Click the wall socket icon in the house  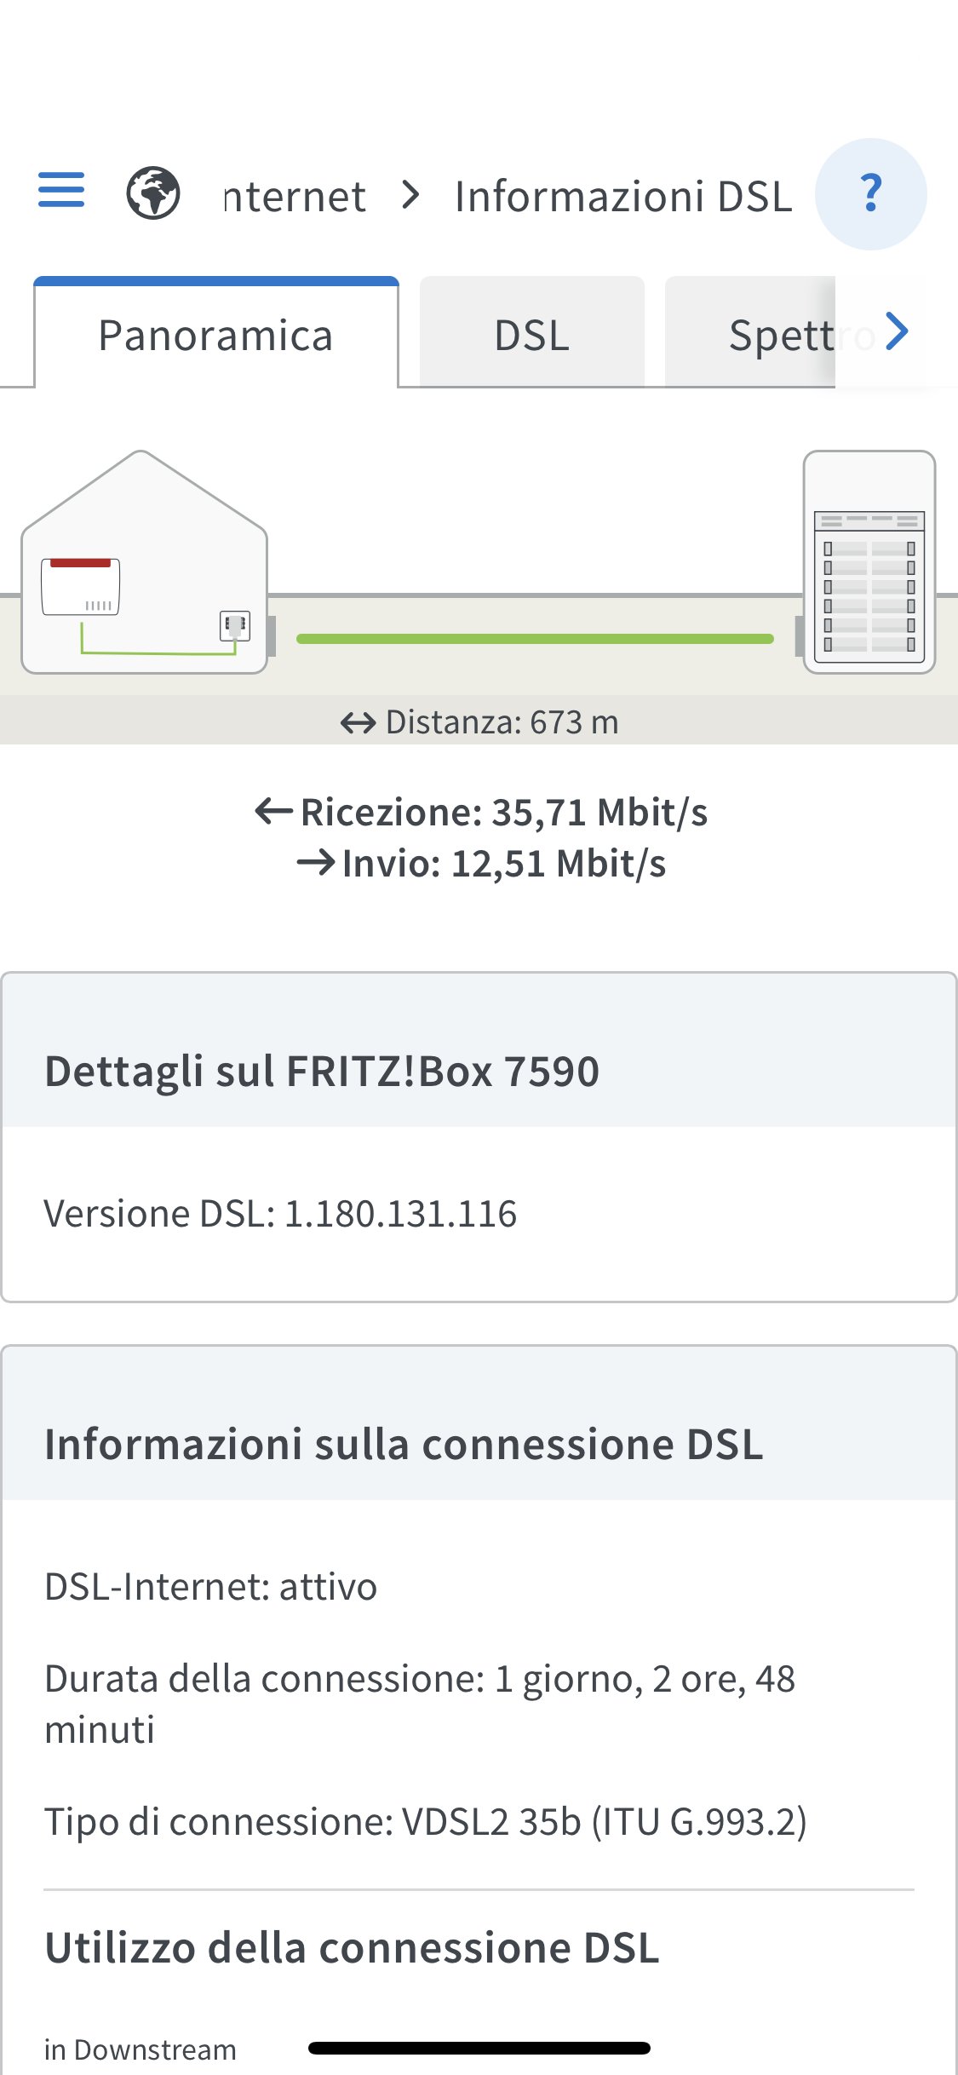235,626
